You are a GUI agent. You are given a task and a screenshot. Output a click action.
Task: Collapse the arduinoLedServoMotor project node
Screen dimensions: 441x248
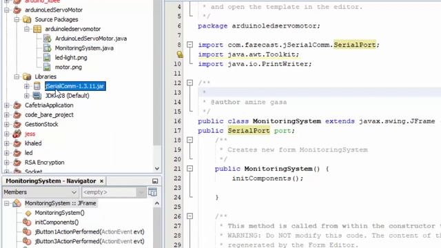coord(6,10)
